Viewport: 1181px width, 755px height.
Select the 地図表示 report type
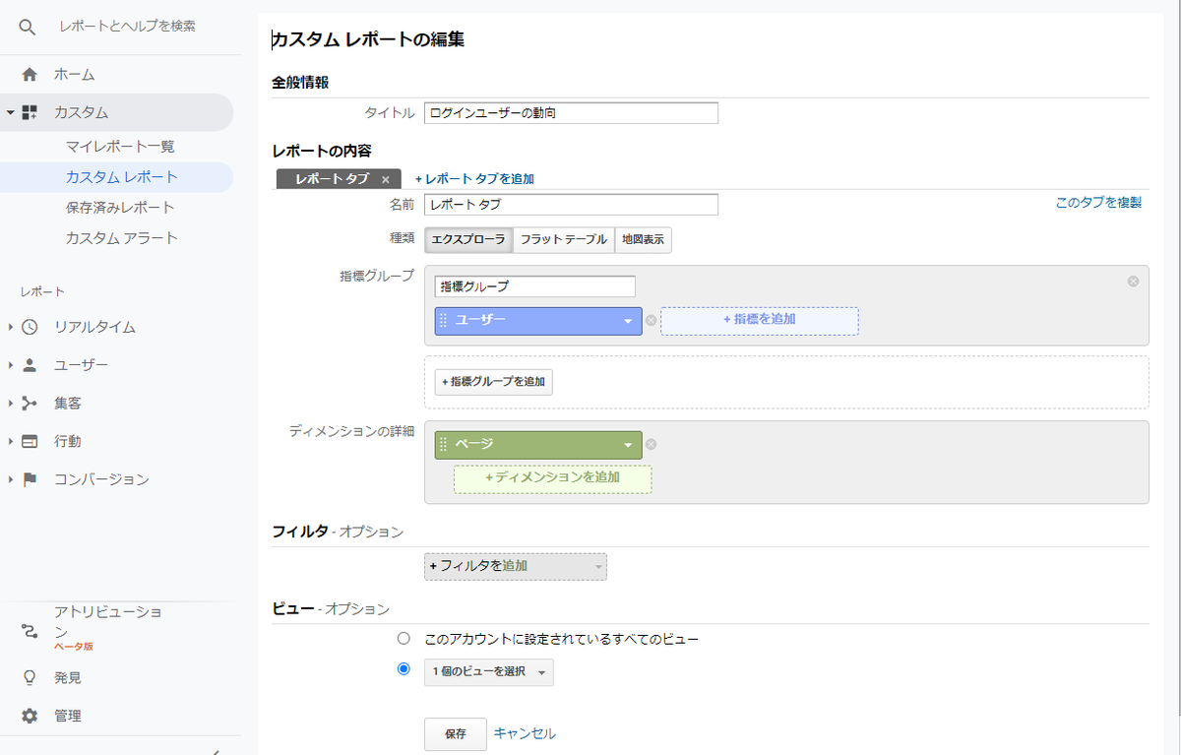point(642,239)
